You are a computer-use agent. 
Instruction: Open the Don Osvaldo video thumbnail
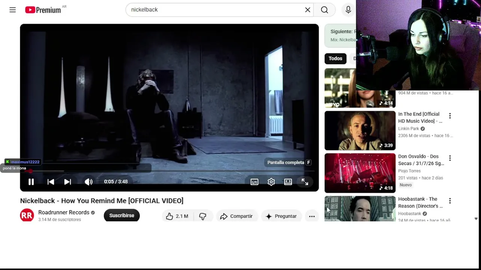[x=360, y=173]
